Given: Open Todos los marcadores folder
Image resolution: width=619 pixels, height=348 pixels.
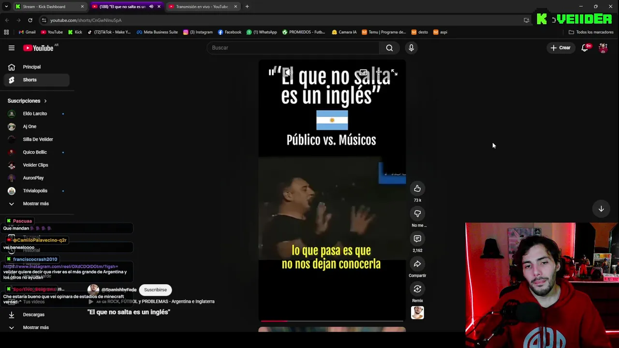Looking at the screenshot, I should pyautogui.click(x=591, y=32).
